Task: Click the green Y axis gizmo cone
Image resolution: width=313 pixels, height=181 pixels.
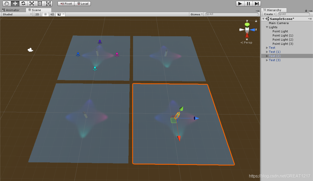Action: pyautogui.click(x=247, y=24)
